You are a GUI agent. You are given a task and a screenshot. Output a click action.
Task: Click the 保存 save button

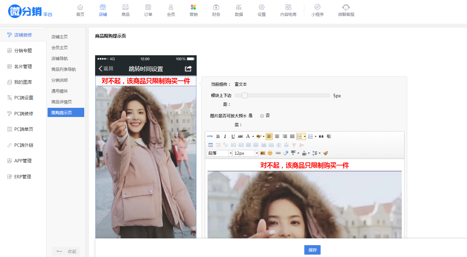point(312,250)
